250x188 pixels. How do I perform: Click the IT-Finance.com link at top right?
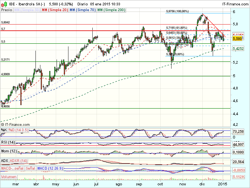235,4
